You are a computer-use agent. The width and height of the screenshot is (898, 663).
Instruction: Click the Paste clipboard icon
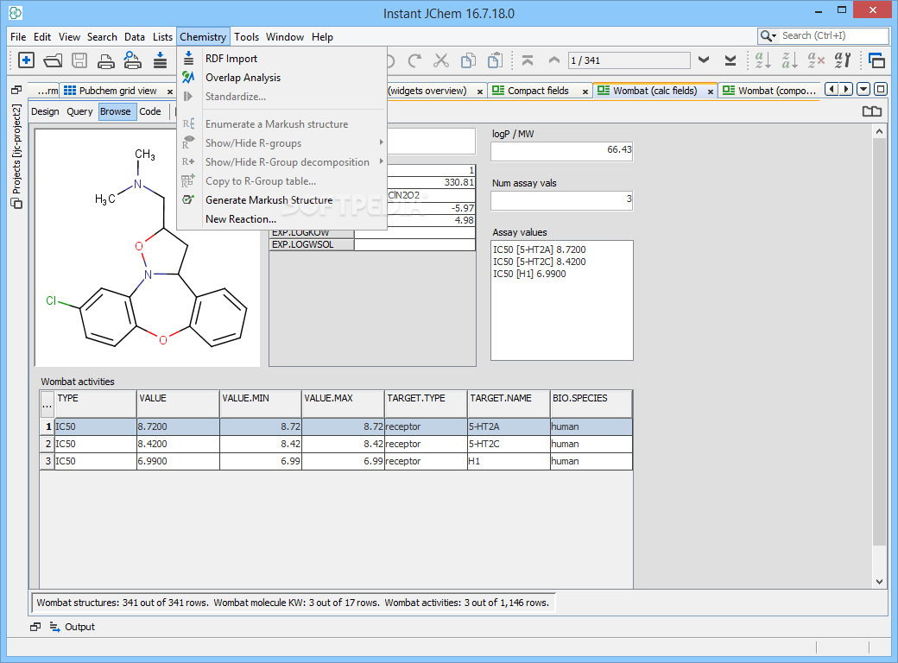495,60
